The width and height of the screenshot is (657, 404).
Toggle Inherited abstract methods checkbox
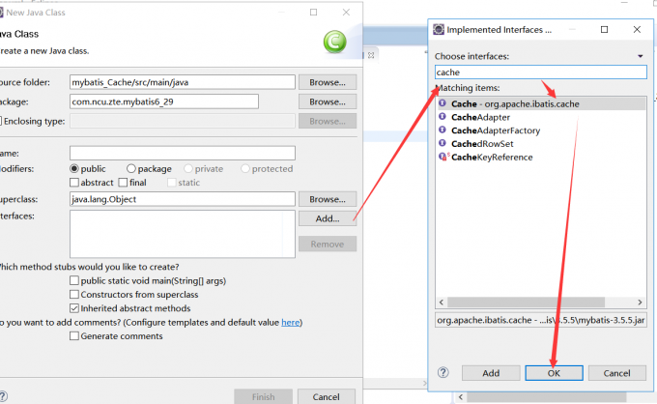pyautogui.click(x=75, y=308)
